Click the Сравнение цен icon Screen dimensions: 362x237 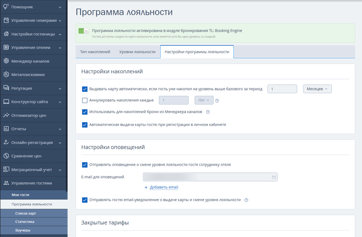click(x=6, y=156)
